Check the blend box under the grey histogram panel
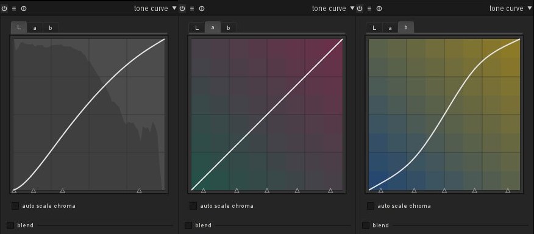The height and width of the screenshot is (234, 534). click(x=10, y=225)
